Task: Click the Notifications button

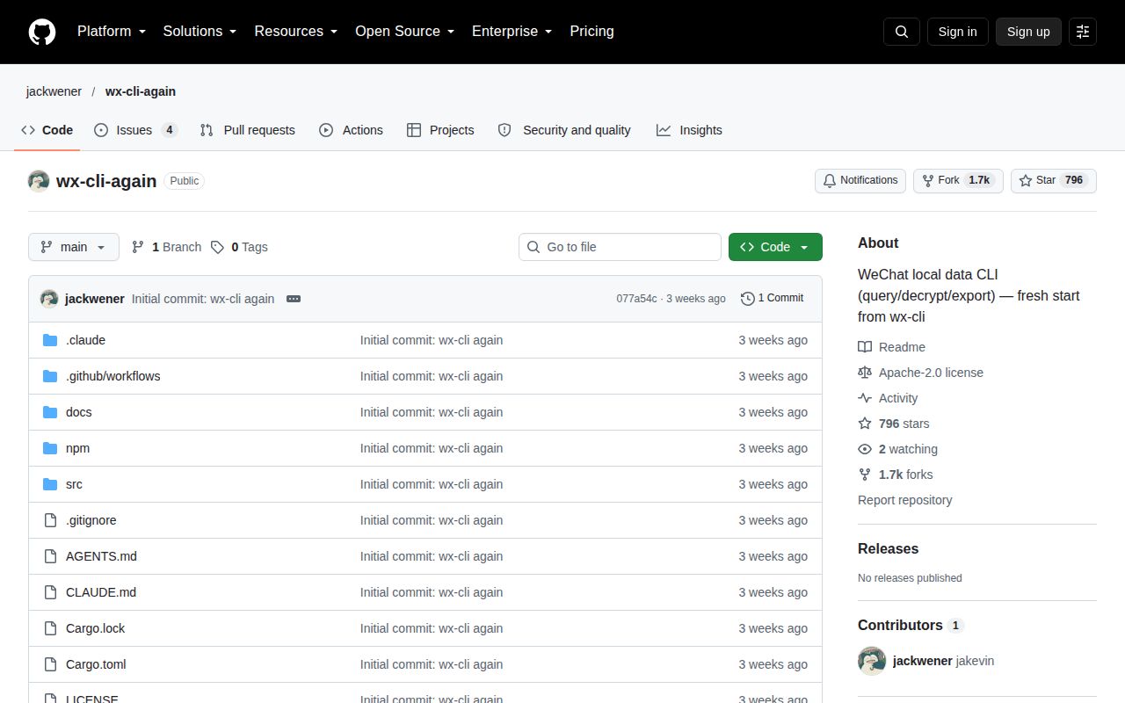Action: click(860, 180)
